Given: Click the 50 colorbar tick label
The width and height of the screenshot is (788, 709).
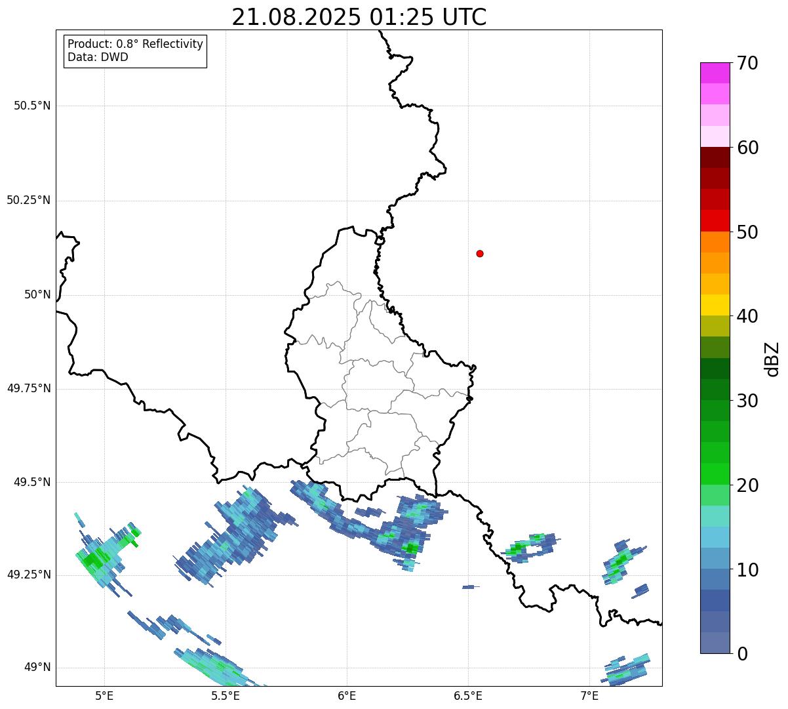Looking at the screenshot, I should tap(747, 232).
